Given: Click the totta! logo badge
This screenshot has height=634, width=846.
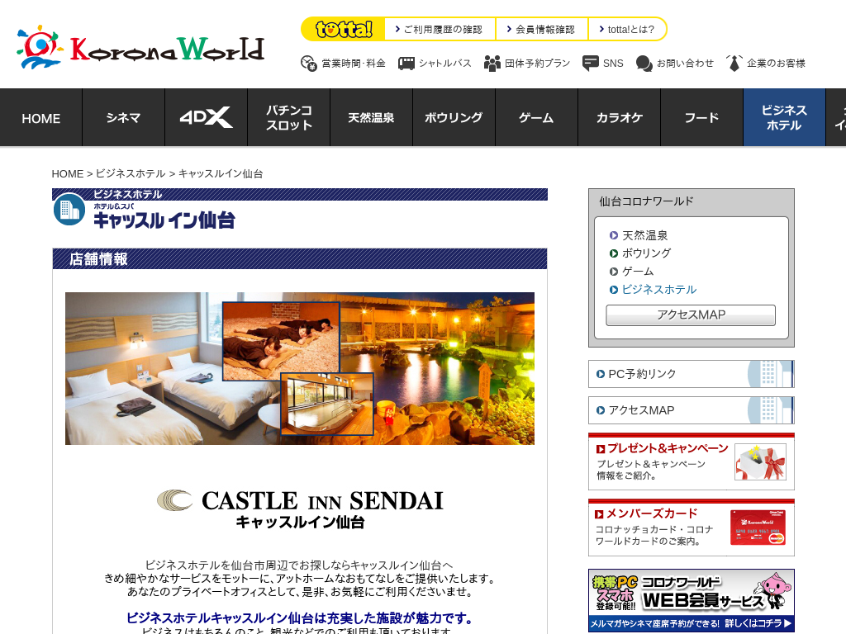Looking at the screenshot, I should (344, 29).
